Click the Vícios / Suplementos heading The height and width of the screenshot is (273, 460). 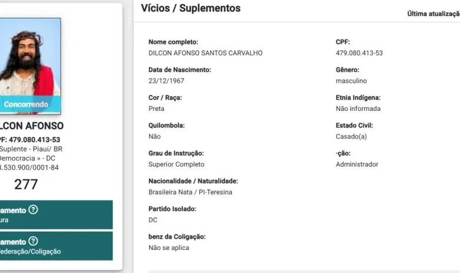click(190, 8)
